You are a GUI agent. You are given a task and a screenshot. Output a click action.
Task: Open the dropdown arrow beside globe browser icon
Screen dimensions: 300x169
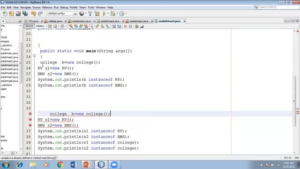tap(85, 14)
